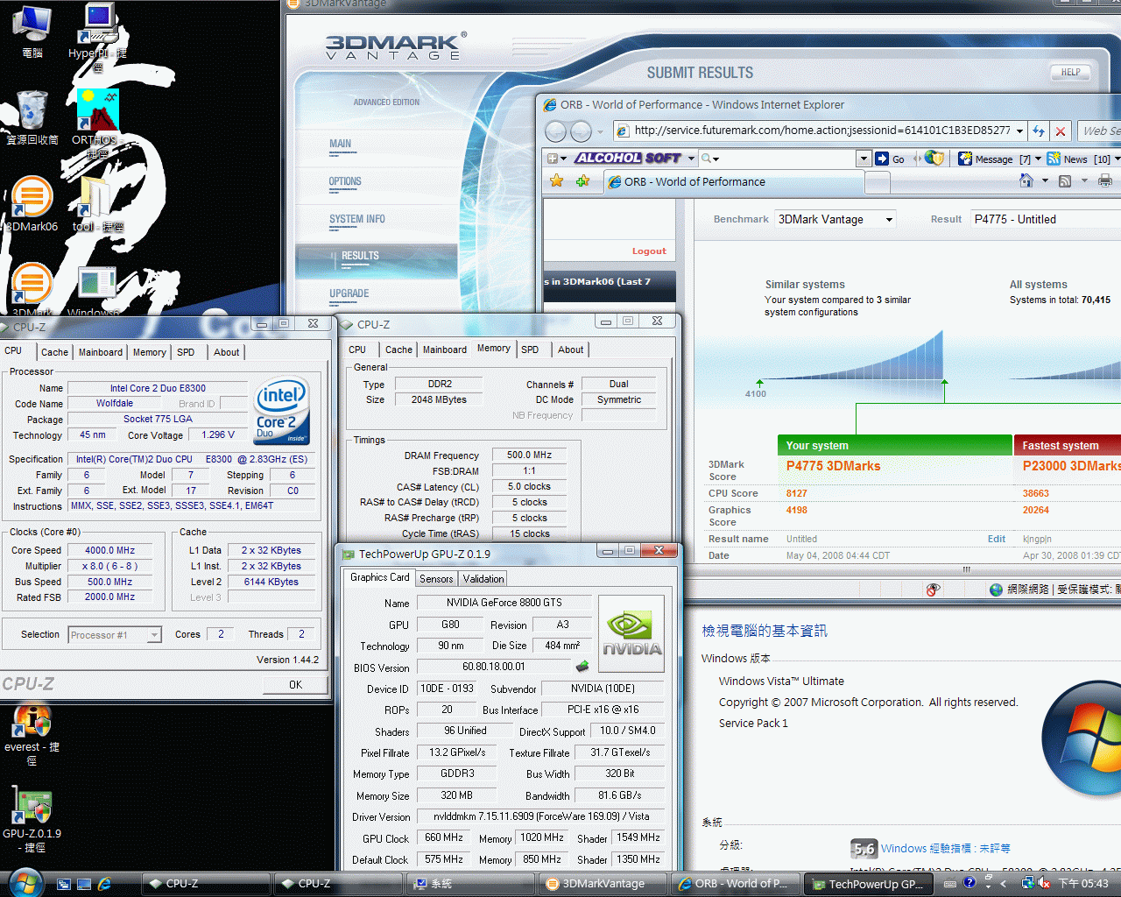Open UPGRADE in 3DMark Vantage sidebar
This screenshot has height=897, width=1121.
click(349, 293)
